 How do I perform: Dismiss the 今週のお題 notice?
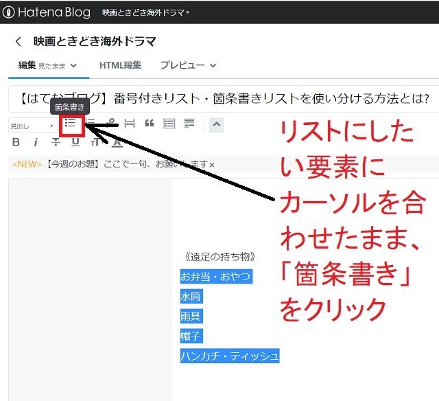212,165
